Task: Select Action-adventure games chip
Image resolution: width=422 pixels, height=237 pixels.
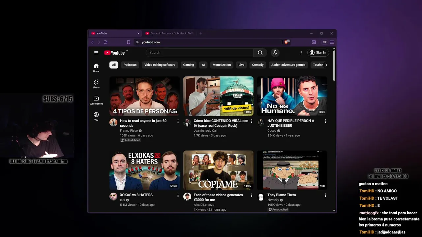Action: 288,65
